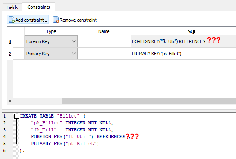Viewport: 236px width, 159px height.
Task: Select the Constraints tab
Action: pyautogui.click(x=39, y=7)
